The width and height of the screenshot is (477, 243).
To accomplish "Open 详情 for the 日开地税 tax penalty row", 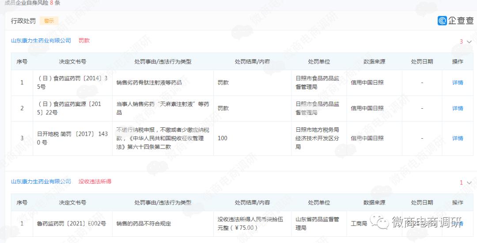I will [x=458, y=138].
